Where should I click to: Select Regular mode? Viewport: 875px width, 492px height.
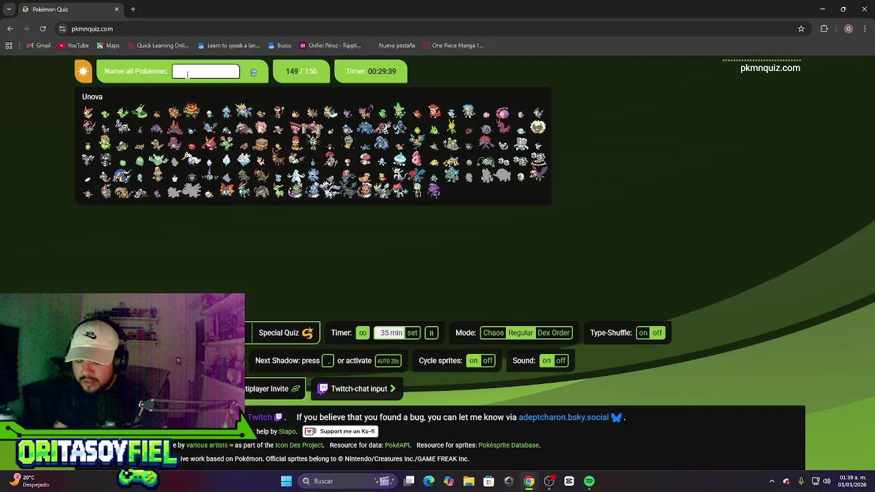click(x=520, y=333)
